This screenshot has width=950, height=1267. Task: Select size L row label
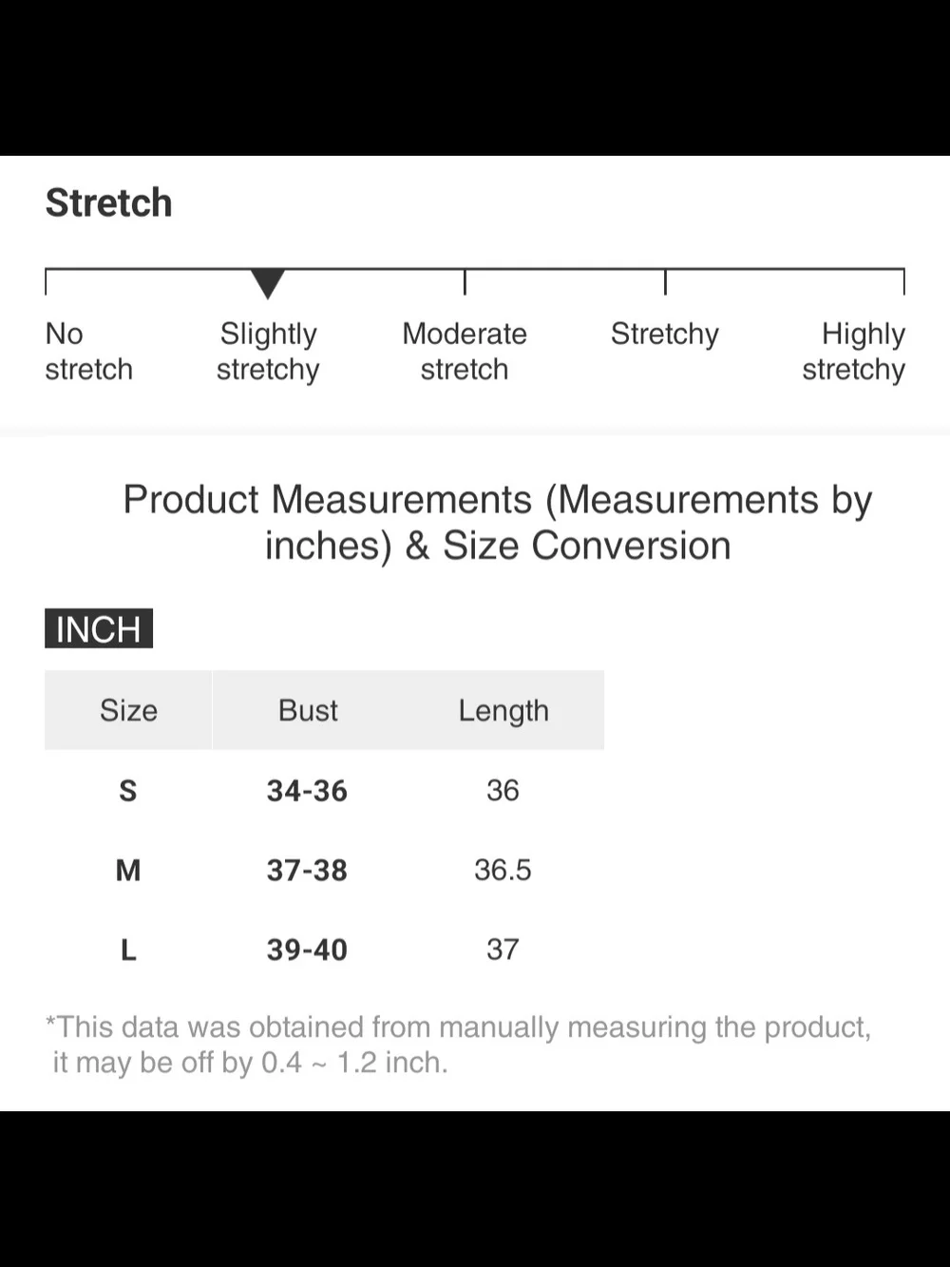(128, 950)
